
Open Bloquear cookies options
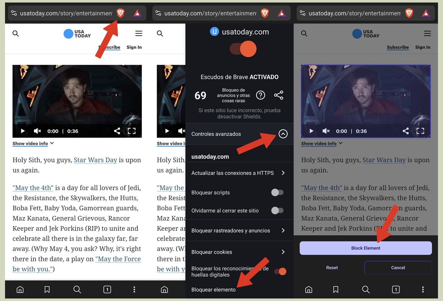[239, 252]
